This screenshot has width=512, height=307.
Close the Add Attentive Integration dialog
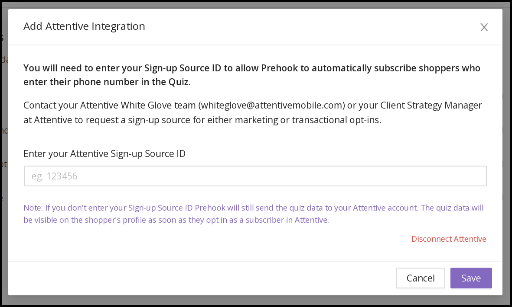[x=484, y=27]
